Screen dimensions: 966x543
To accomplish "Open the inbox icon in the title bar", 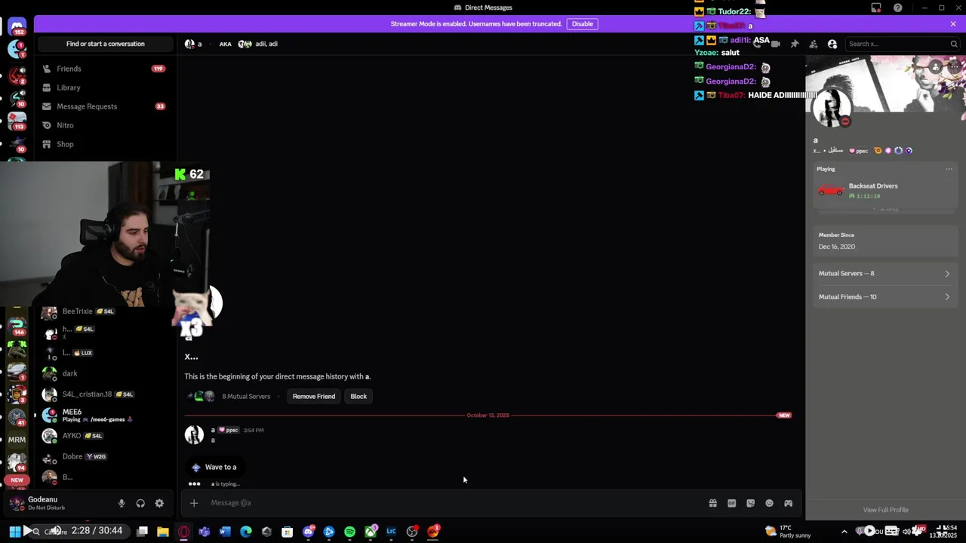I will click(876, 8).
